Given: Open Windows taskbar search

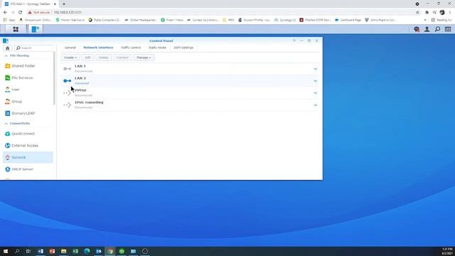Looking at the screenshot, I should (x=17, y=251).
